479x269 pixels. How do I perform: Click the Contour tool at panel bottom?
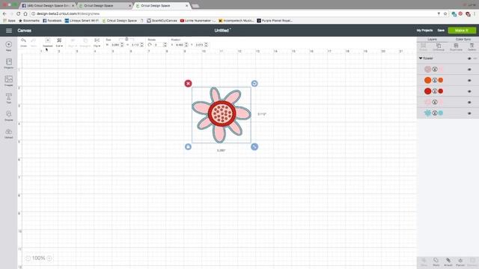(x=472, y=262)
